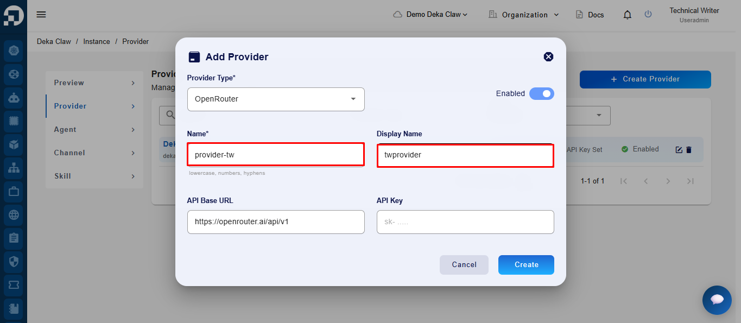This screenshot has height=323, width=741.
Task: Click the shield icon in sidebar
Action: (14, 262)
